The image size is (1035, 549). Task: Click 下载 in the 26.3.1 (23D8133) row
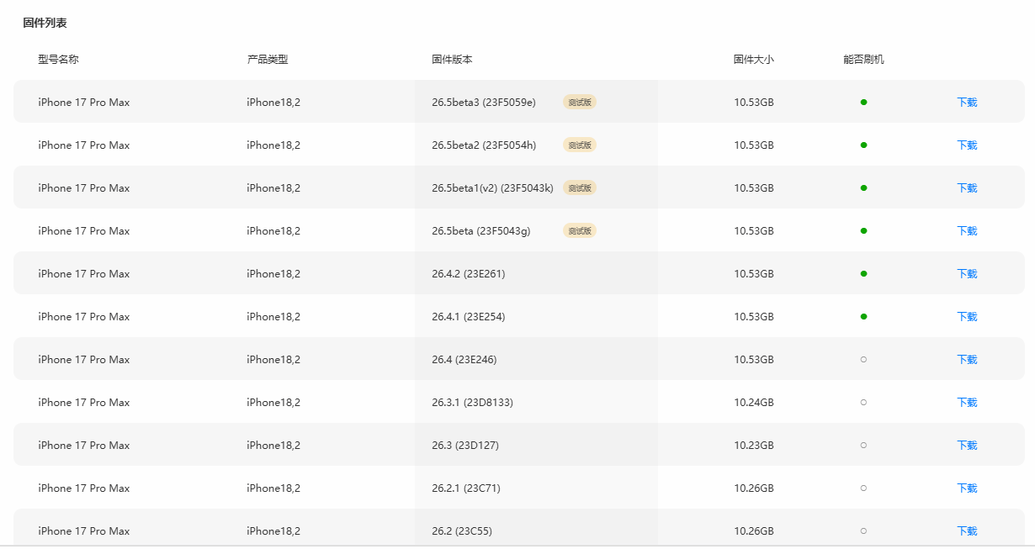(967, 403)
